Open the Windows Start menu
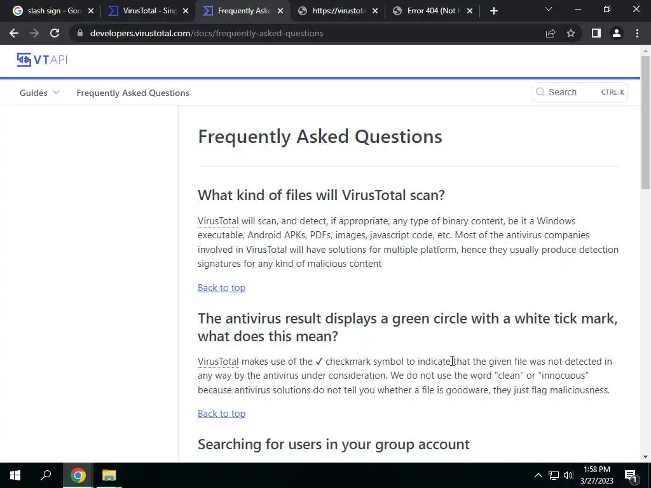 [15, 475]
